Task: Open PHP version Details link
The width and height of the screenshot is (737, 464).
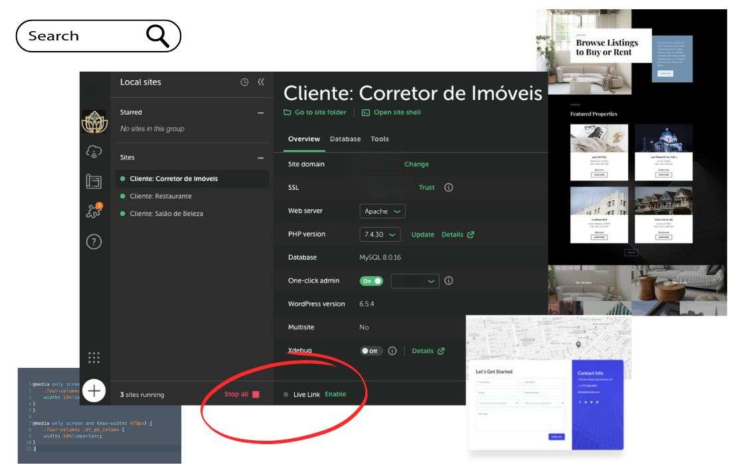Action: pos(457,235)
